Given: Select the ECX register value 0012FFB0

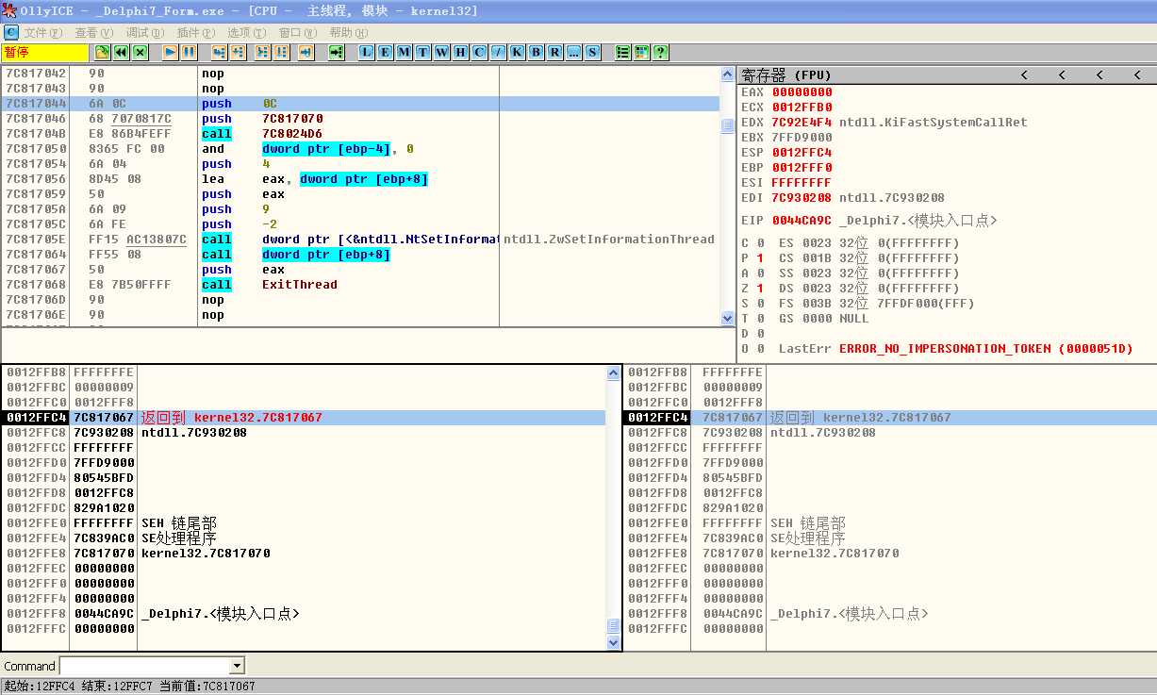Looking at the screenshot, I should pyautogui.click(x=802, y=108).
